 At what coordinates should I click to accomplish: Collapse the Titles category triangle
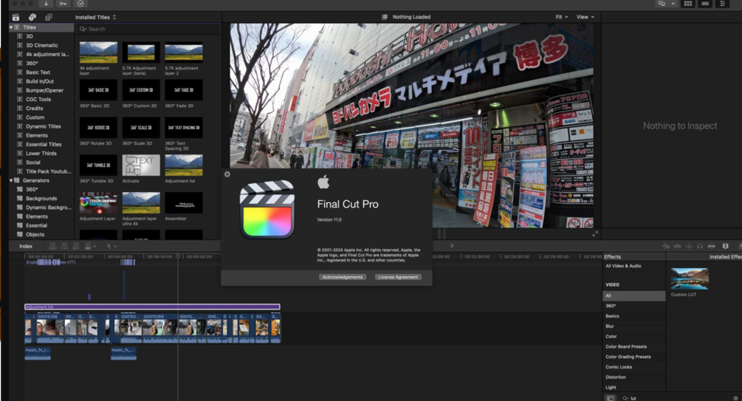[x=11, y=27]
